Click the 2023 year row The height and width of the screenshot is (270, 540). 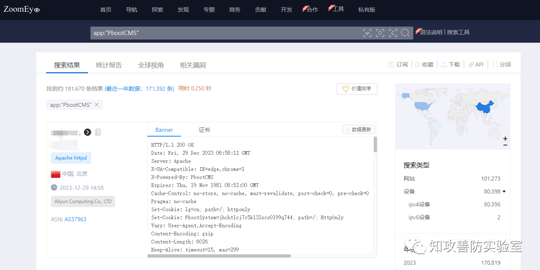click(452, 263)
